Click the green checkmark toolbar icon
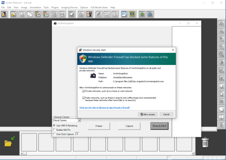The height and width of the screenshot is (160, 226). pos(142,14)
